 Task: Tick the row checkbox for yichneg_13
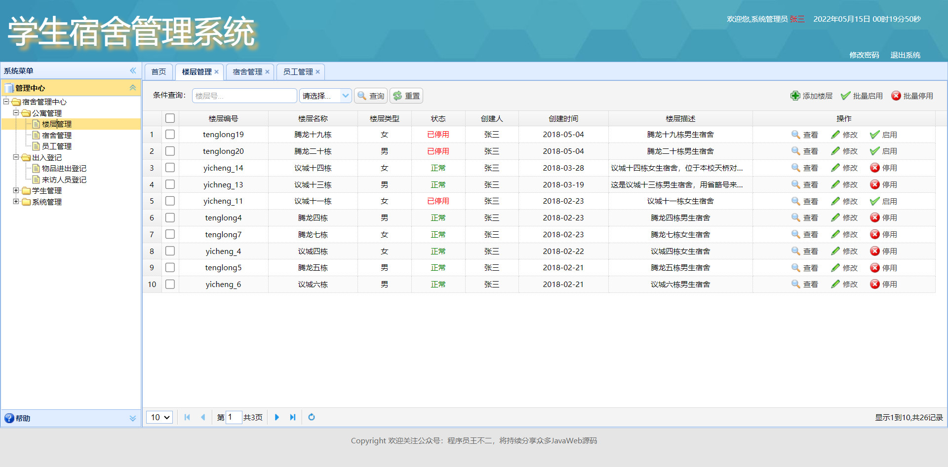pos(170,184)
